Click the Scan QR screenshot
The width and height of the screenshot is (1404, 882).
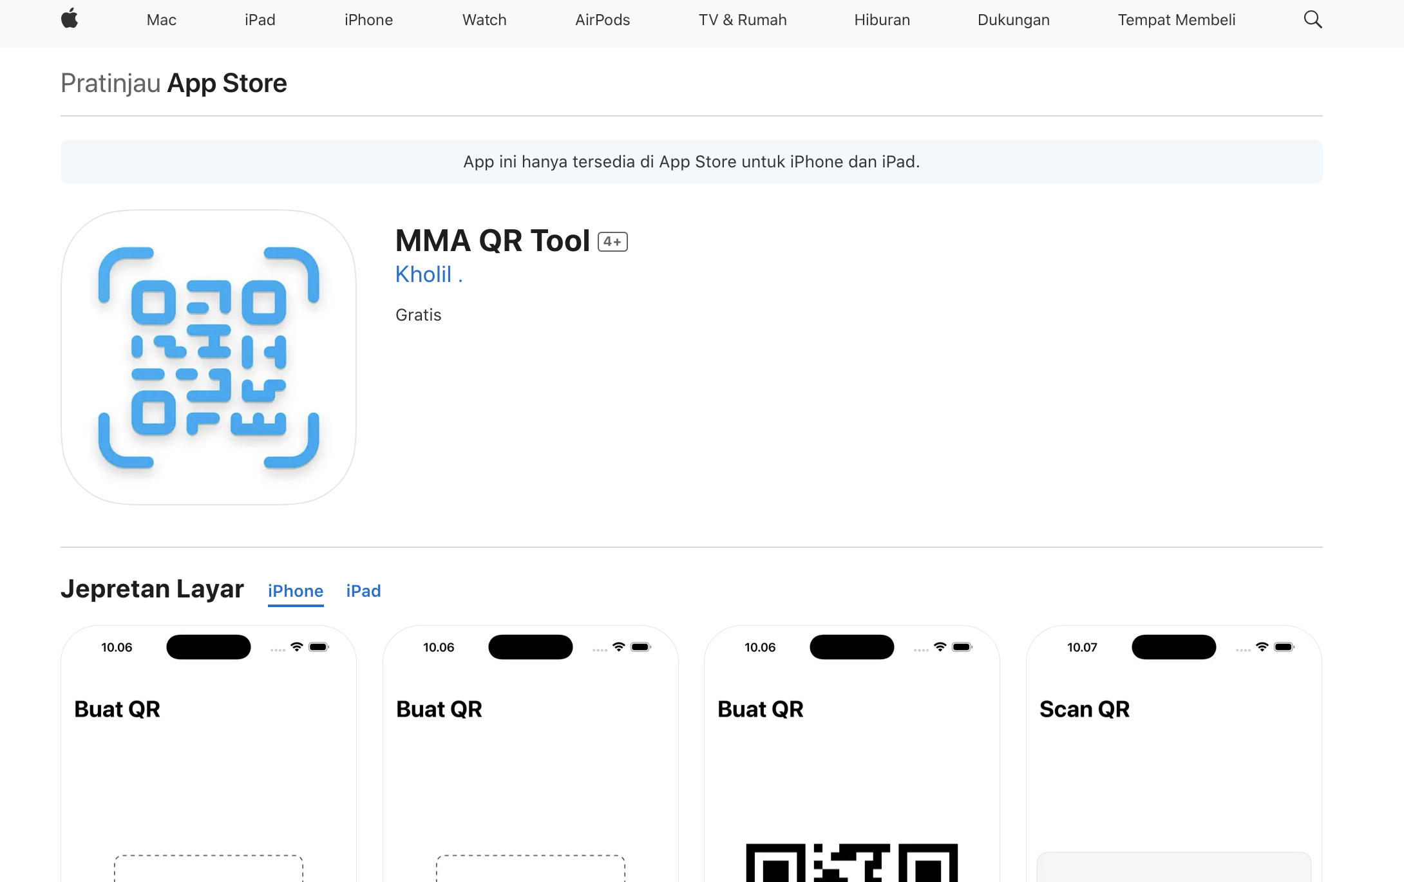pos(1173,753)
